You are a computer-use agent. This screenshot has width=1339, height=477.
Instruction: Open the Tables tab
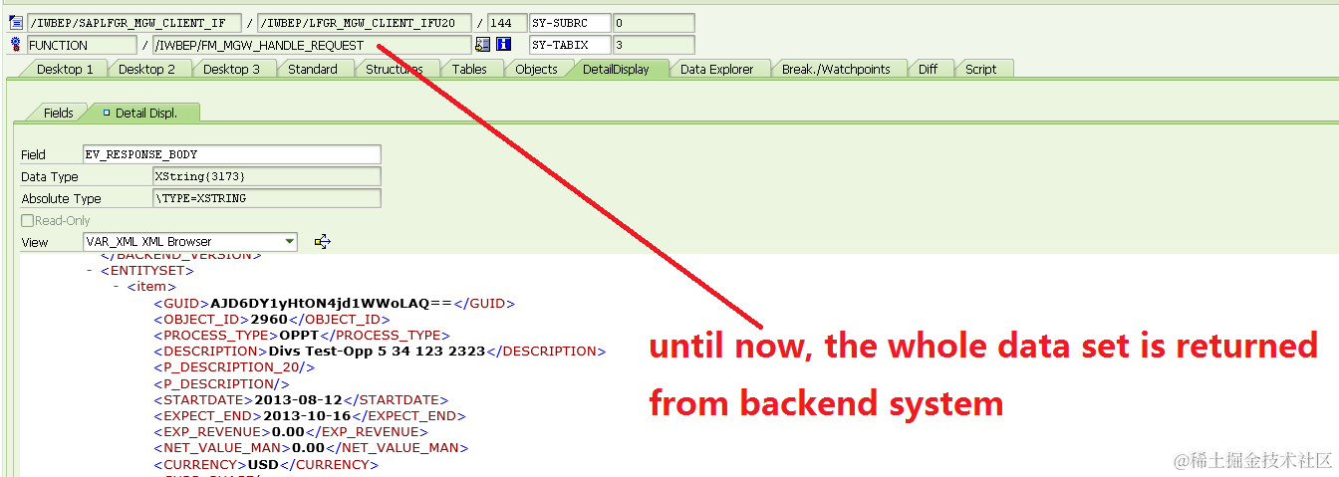tap(469, 69)
